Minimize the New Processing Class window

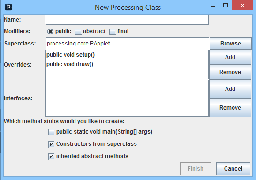tap(213, 7)
